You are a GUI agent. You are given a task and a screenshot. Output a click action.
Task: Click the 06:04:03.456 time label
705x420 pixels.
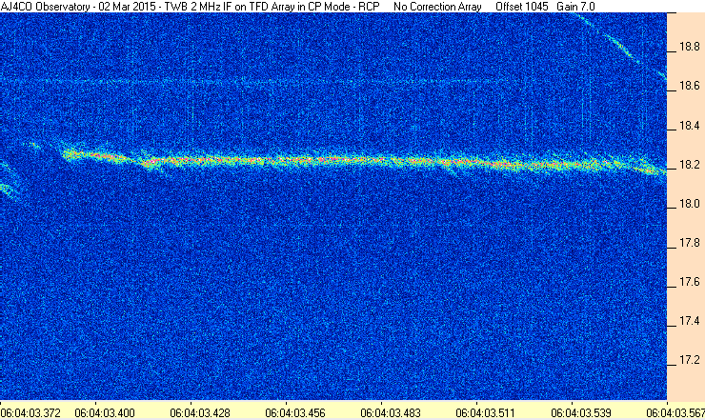point(295,412)
